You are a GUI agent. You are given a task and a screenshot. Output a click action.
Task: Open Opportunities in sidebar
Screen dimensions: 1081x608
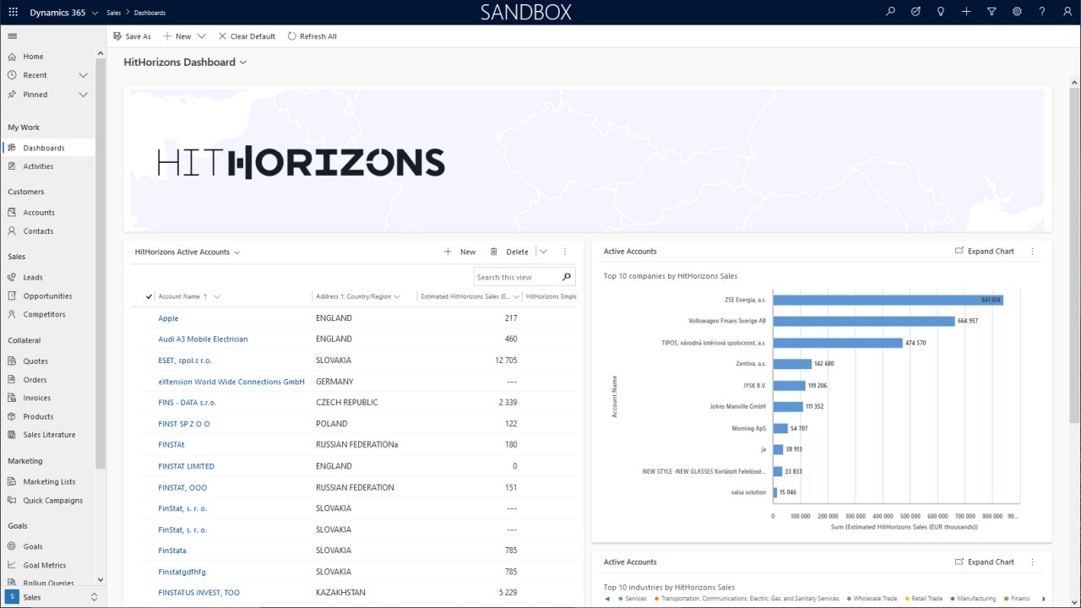tap(47, 296)
